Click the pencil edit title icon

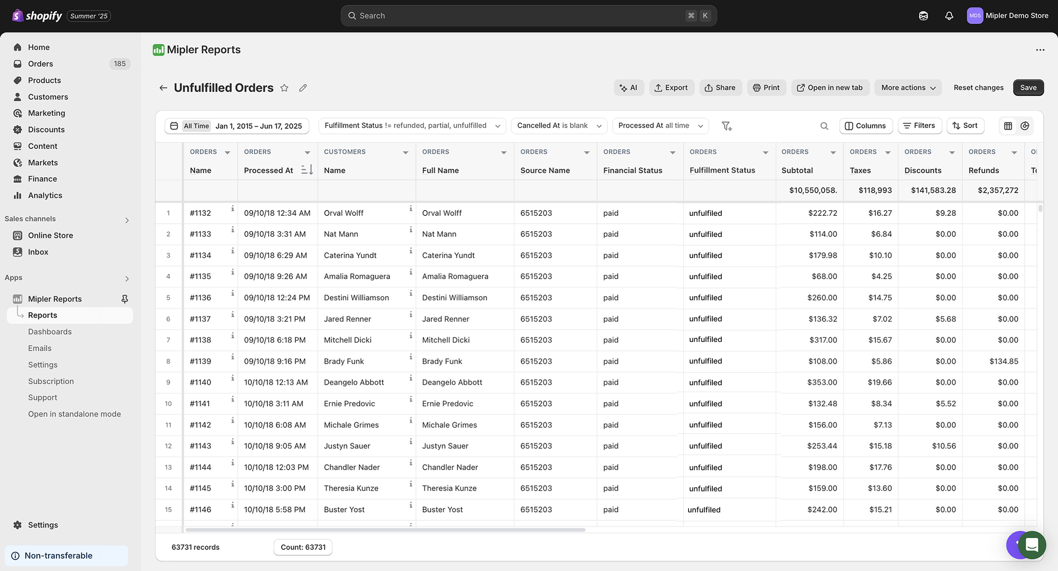coord(303,88)
